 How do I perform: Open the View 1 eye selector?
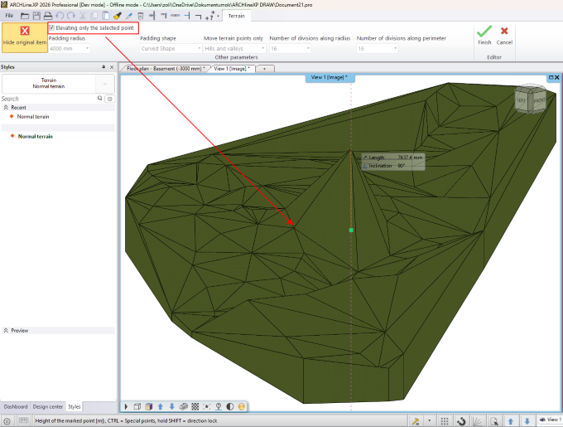550,420
